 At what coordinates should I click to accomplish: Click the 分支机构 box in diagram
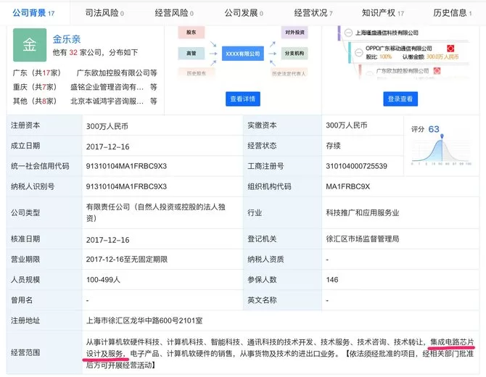click(293, 54)
